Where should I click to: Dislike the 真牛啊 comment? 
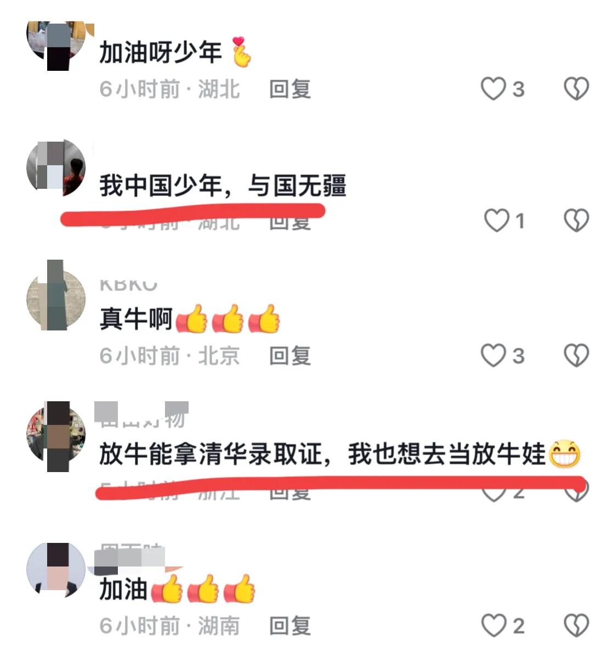(576, 355)
